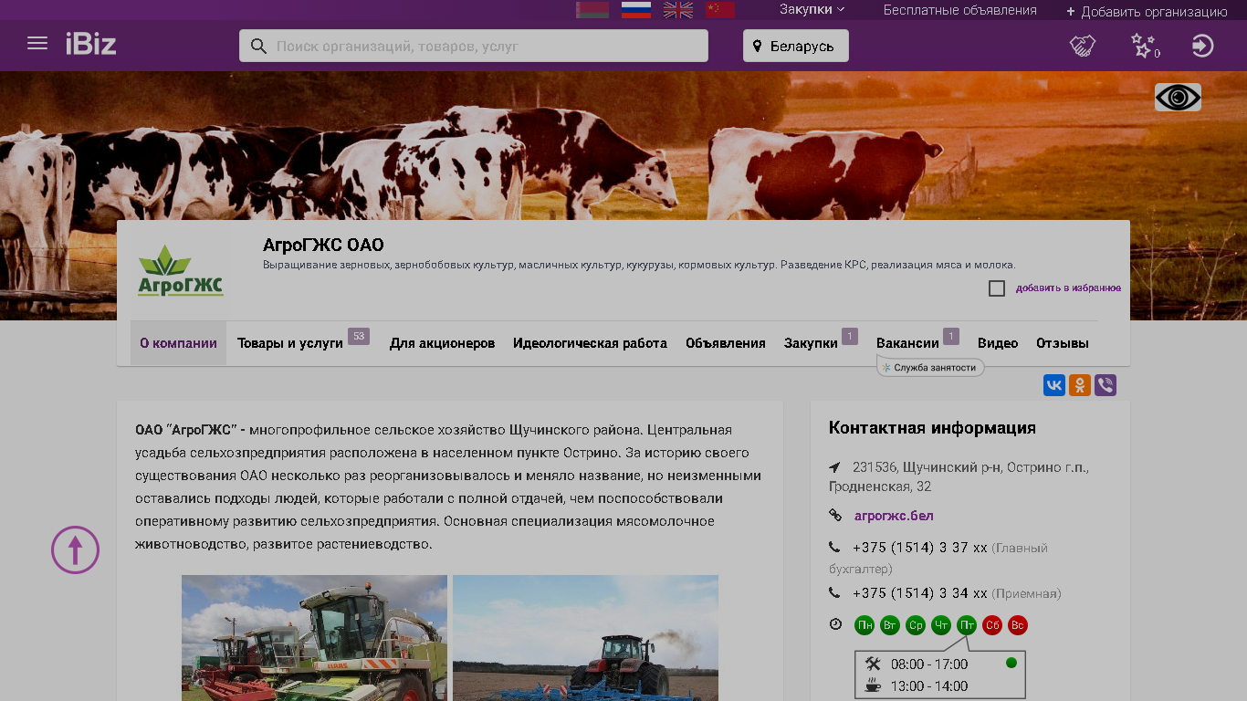Open the Видео tab
1247x701 pixels.
998,343
